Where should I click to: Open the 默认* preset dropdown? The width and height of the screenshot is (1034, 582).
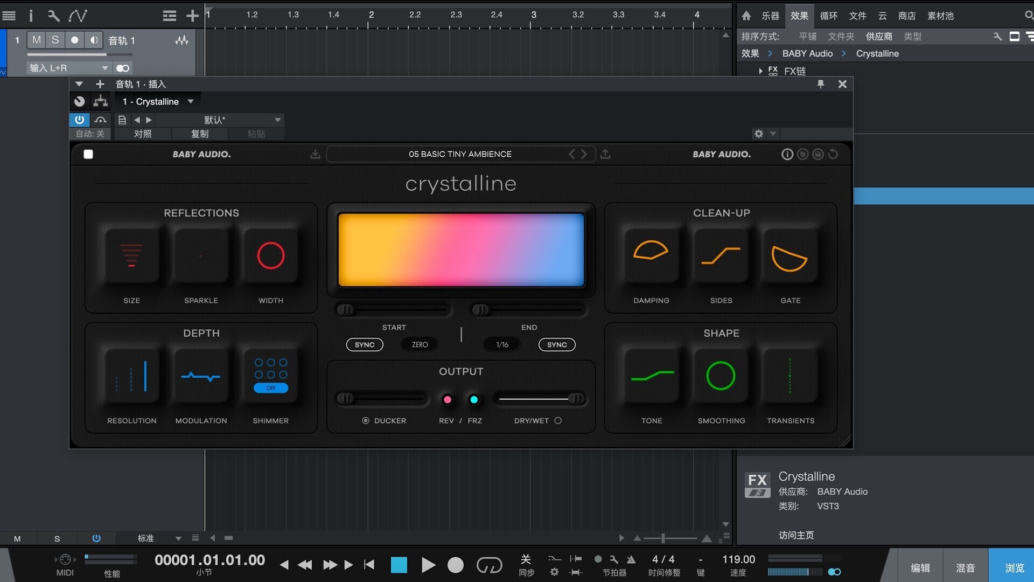pos(220,120)
